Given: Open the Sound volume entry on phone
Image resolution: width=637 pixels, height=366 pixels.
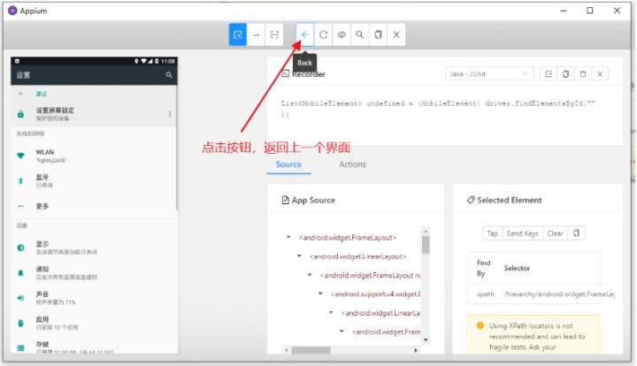Looking at the screenshot, I should 95,298.
